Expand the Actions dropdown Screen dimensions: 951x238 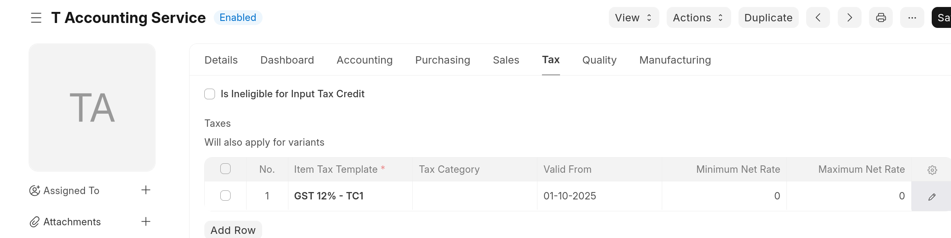(698, 18)
